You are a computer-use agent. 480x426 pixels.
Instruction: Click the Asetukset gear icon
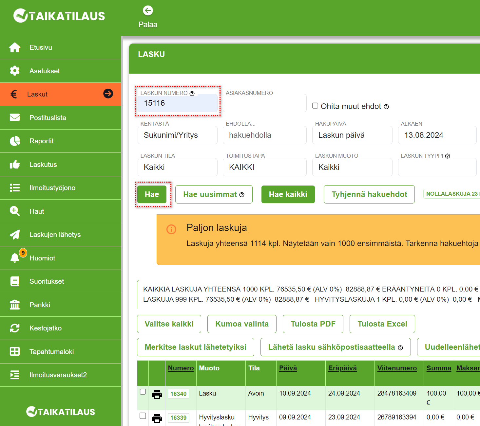(15, 71)
